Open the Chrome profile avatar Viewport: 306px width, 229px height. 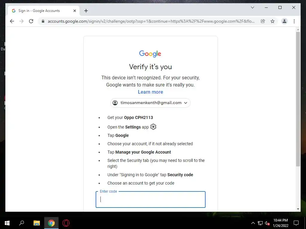click(284, 21)
